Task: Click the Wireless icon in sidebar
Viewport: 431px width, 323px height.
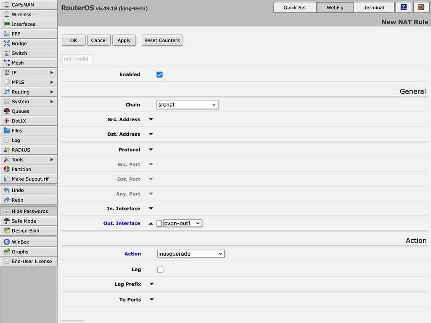Action: (7, 15)
